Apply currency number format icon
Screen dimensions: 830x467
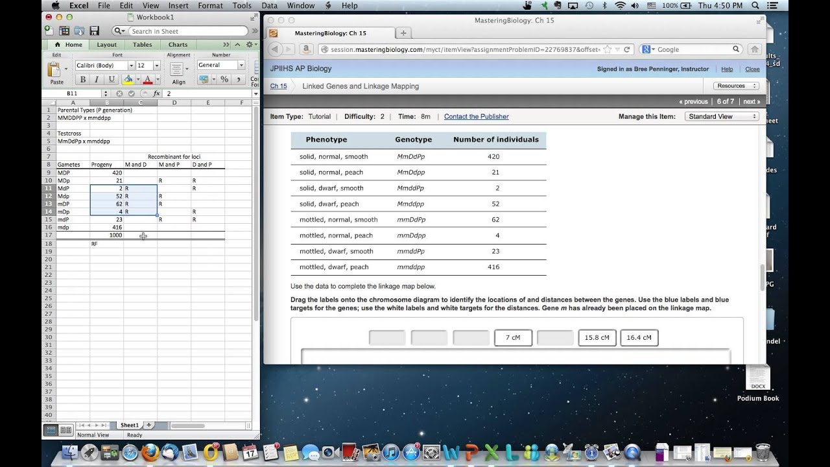pyautogui.click(x=204, y=80)
